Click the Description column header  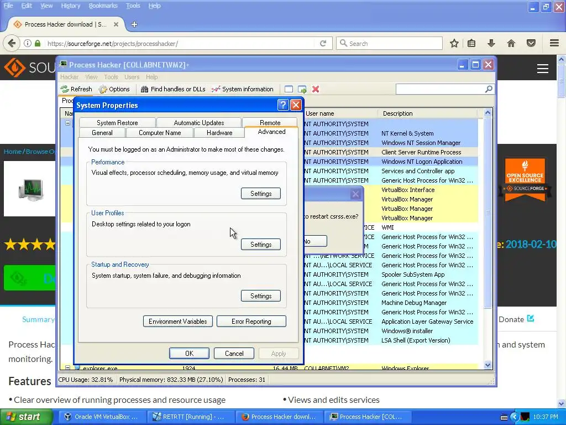pos(429,113)
